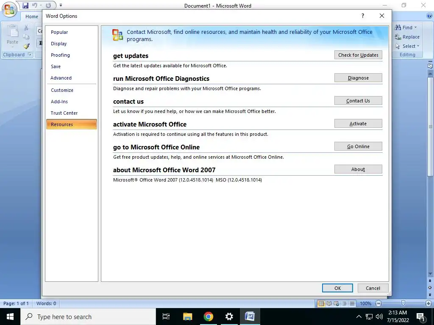Click Words: 0 in status bar
The width and height of the screenshot is (434, 325).
click(46, 303)
